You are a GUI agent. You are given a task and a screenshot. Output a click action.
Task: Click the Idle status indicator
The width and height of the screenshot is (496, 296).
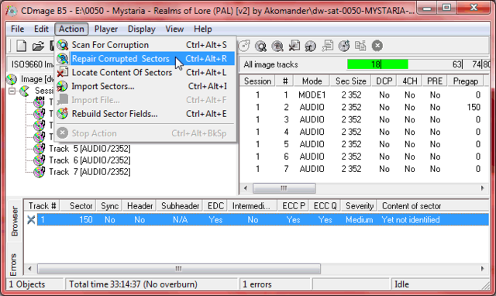pos(401,284)
